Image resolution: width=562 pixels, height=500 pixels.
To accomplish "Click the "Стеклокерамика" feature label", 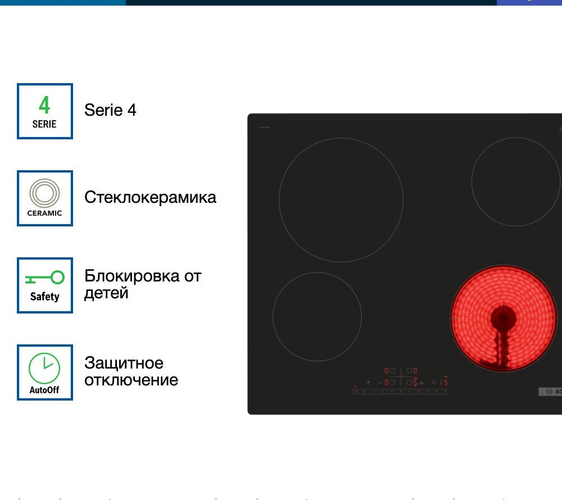I will point(150,198).
